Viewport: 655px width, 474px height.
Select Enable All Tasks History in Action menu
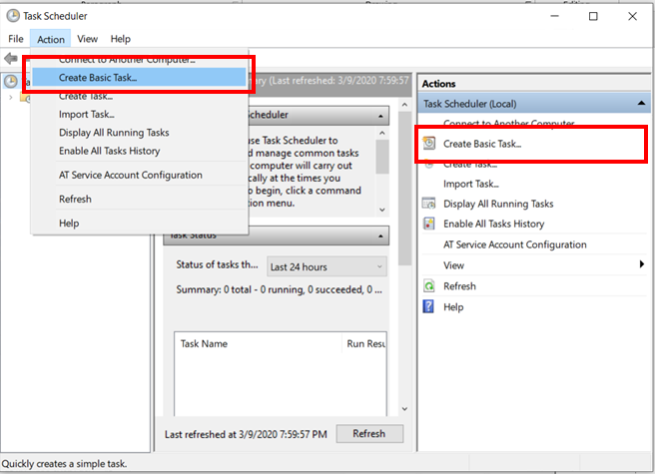pyautogui.click(x=139, y=151)
